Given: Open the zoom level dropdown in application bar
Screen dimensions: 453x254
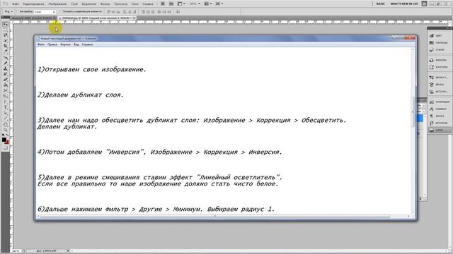Looking at the screenshot, I should 195,4.
